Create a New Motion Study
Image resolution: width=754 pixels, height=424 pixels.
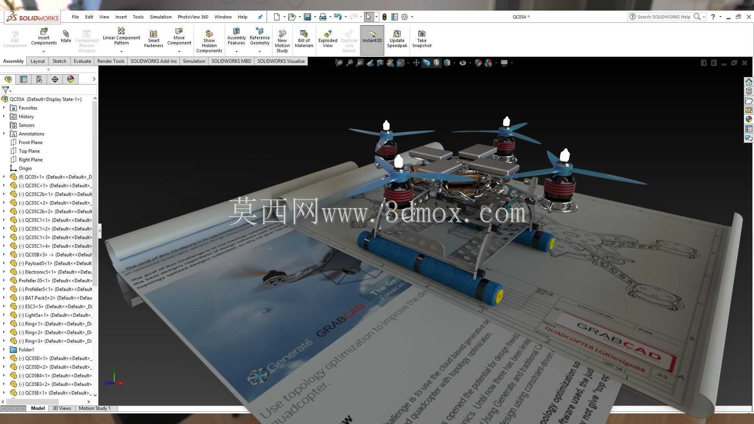tap(282, 41)
